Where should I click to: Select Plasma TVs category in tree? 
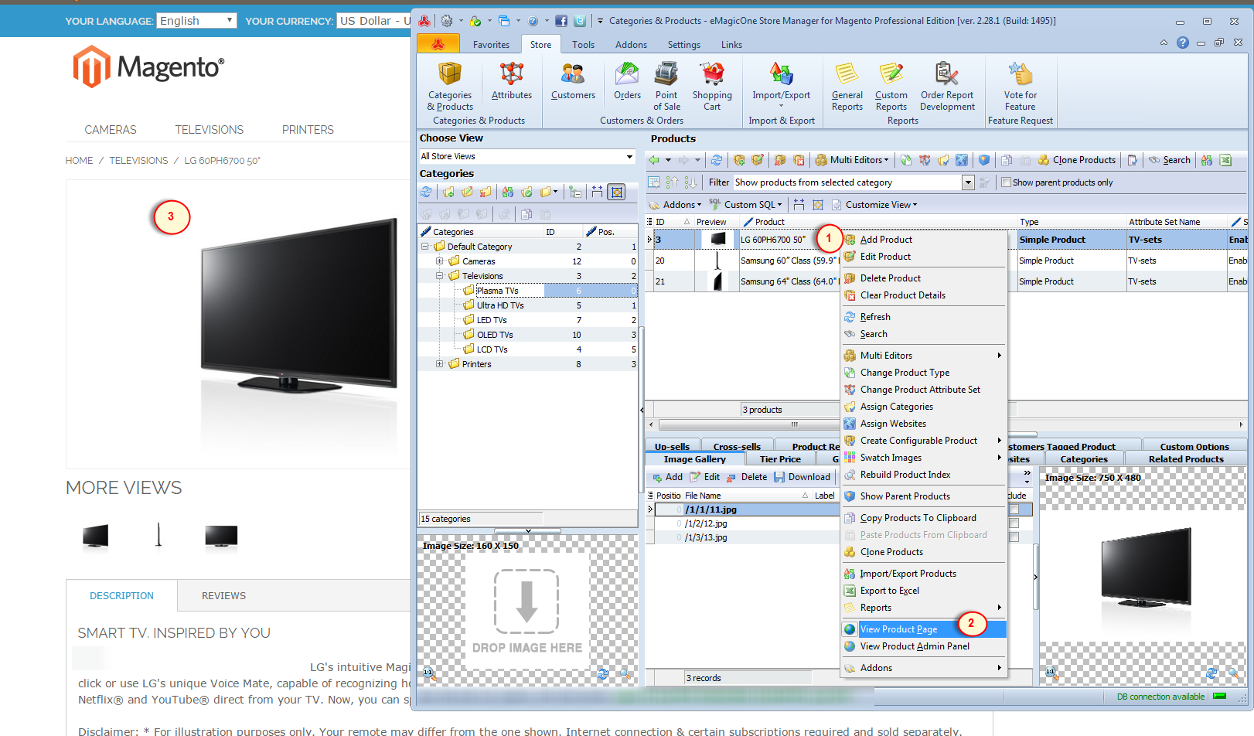497,291
